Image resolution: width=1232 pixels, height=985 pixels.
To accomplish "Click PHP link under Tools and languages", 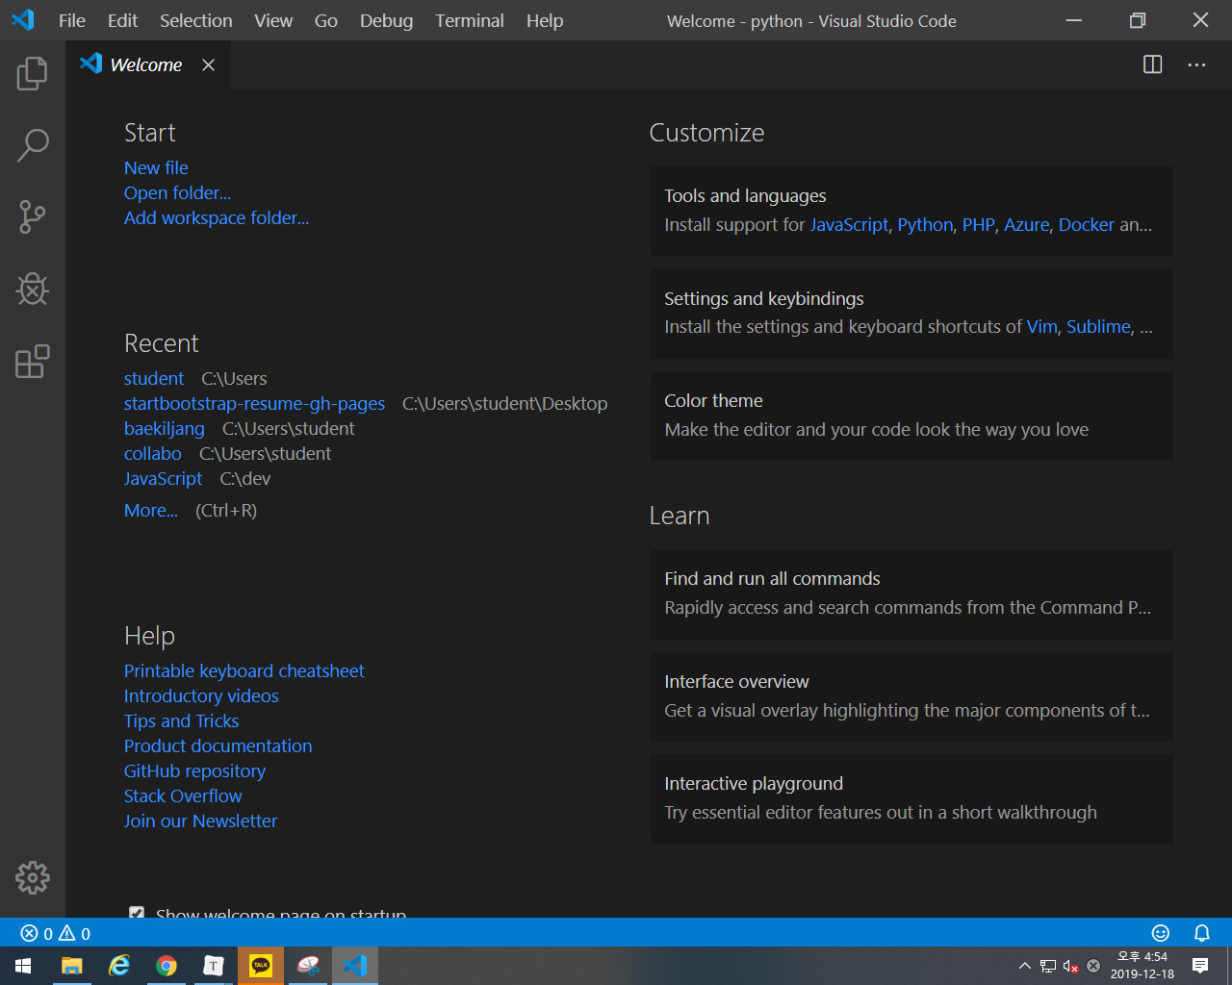I will tap(978, 224).
